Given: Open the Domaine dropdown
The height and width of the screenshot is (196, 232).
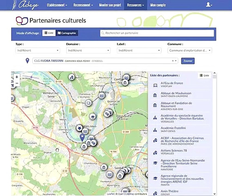Looking at the screenshot, I should (88, 50).
